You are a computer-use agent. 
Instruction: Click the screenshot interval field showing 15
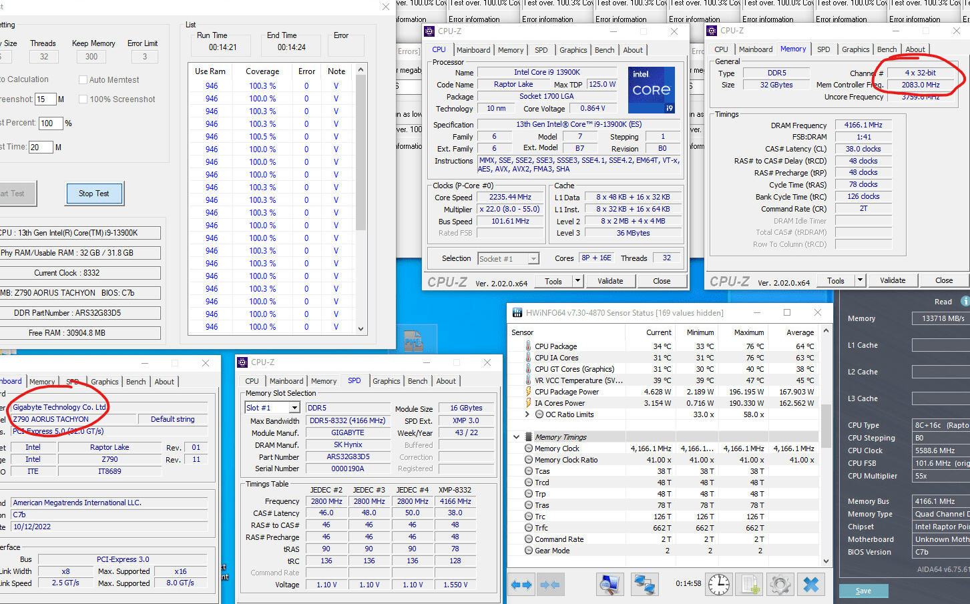45,99
